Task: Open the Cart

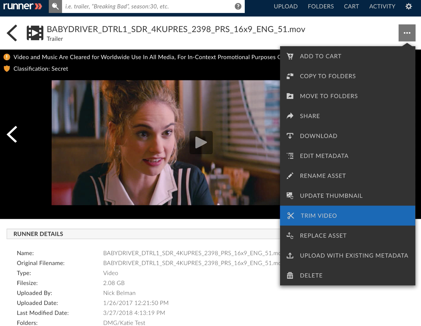Action: [x=351, y=6]
